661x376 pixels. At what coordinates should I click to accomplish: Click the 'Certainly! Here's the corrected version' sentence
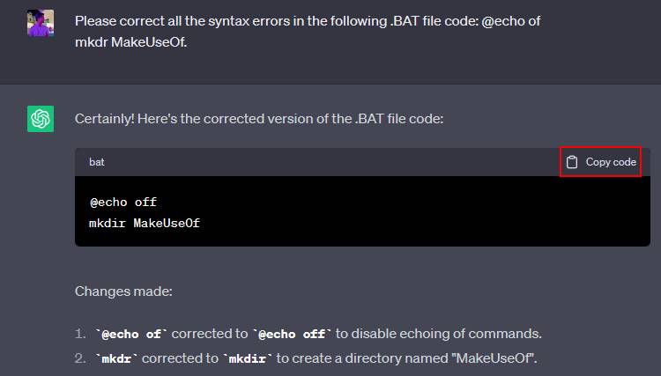click(x=259, y=118)
